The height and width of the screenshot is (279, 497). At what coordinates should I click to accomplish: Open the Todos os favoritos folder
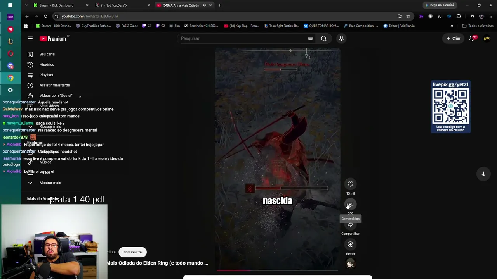477,26
